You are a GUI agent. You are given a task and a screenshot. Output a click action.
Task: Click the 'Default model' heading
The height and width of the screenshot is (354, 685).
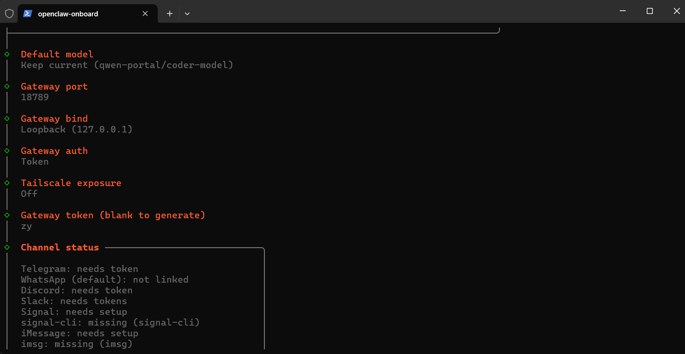coord(57,54)
